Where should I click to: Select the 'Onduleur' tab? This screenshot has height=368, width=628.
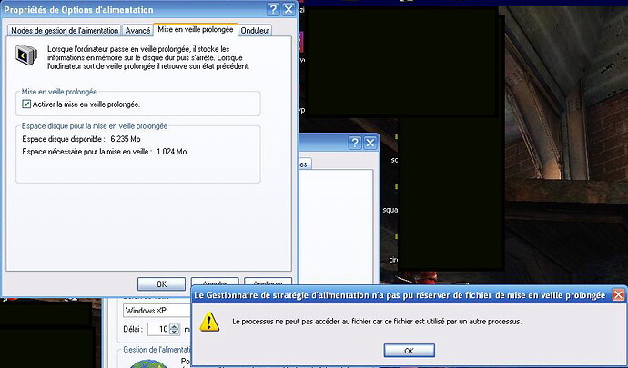click(255, 30)
